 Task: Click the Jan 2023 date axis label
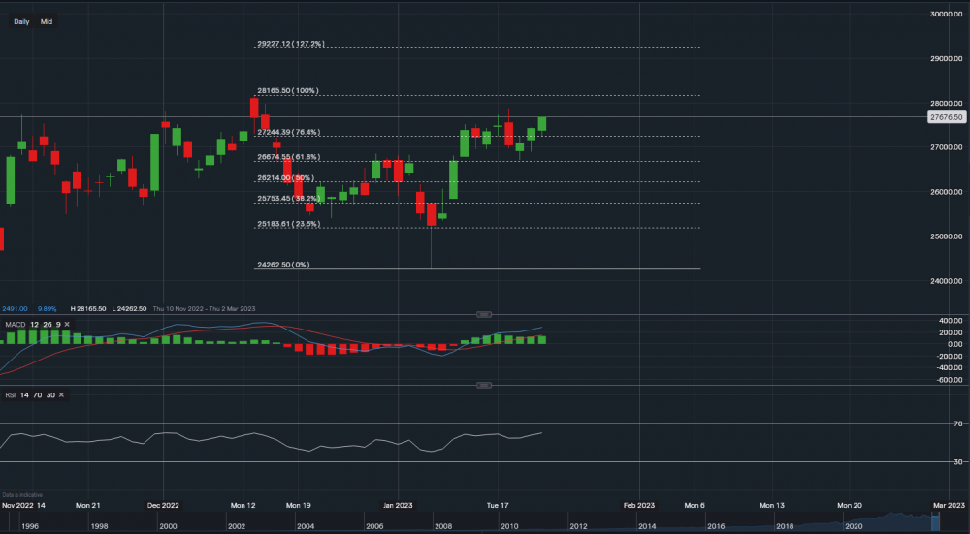click(x=398, y=505)
